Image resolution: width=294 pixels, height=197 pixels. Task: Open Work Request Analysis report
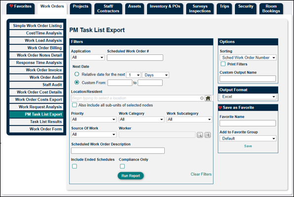coord(37,107)
